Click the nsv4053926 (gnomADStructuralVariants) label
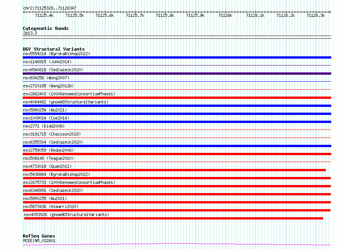The height and width of the screenshot is (249, 342). click(x=66, y=215)
